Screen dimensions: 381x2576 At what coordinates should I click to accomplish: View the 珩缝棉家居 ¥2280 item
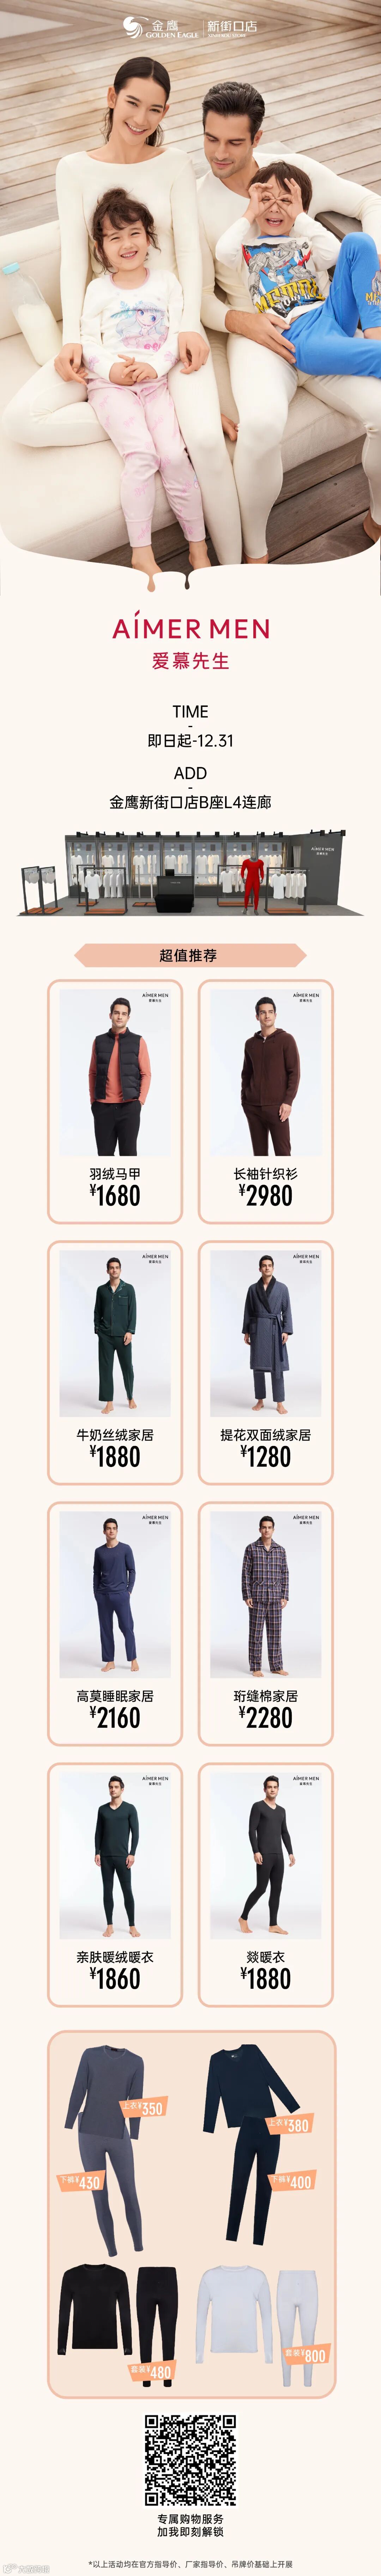[x=266, y=1623]
